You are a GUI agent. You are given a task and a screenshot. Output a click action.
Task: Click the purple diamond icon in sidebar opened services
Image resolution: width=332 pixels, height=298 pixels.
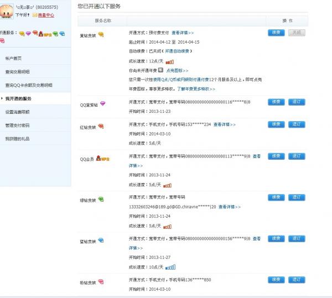coord(28,34)
